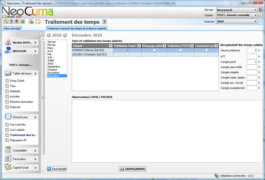Click the connected users icon in status bar
Image resolution: width=265 pixels, height=180 pixels.
click(x=216, y=176)
